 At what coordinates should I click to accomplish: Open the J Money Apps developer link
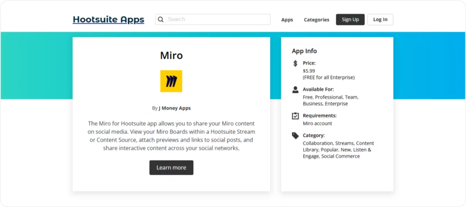coord(175,108)
